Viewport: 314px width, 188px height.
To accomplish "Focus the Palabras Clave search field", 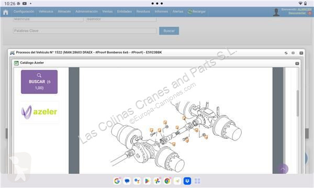I will [x=85, y=31].
